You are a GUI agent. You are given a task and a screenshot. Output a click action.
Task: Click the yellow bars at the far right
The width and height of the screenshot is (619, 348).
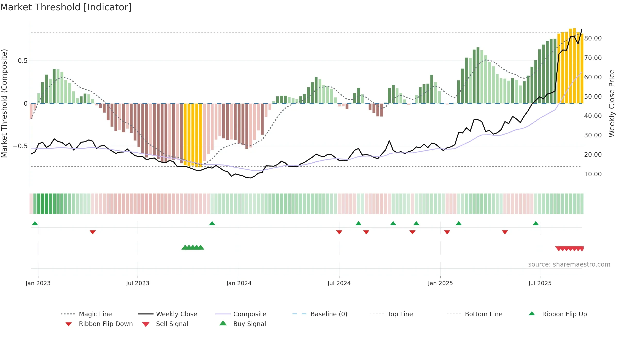click(570, 66)
